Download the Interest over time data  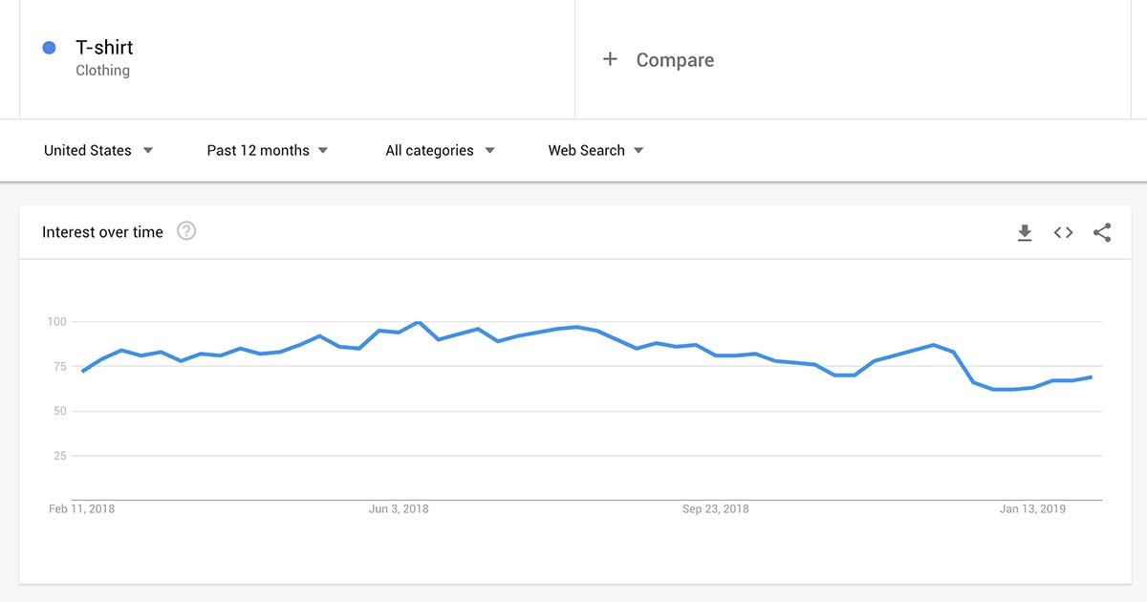tap(1025, 232)
